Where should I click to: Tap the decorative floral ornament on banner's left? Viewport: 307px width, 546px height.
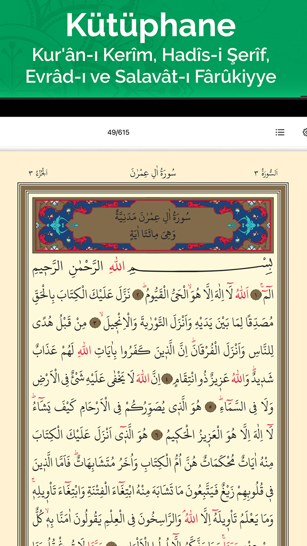point(53,226)
